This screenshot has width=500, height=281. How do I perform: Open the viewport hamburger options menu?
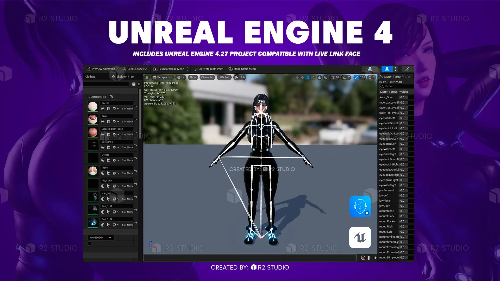pos(147,77)
